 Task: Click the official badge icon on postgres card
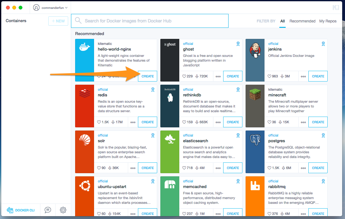point(323,136)
